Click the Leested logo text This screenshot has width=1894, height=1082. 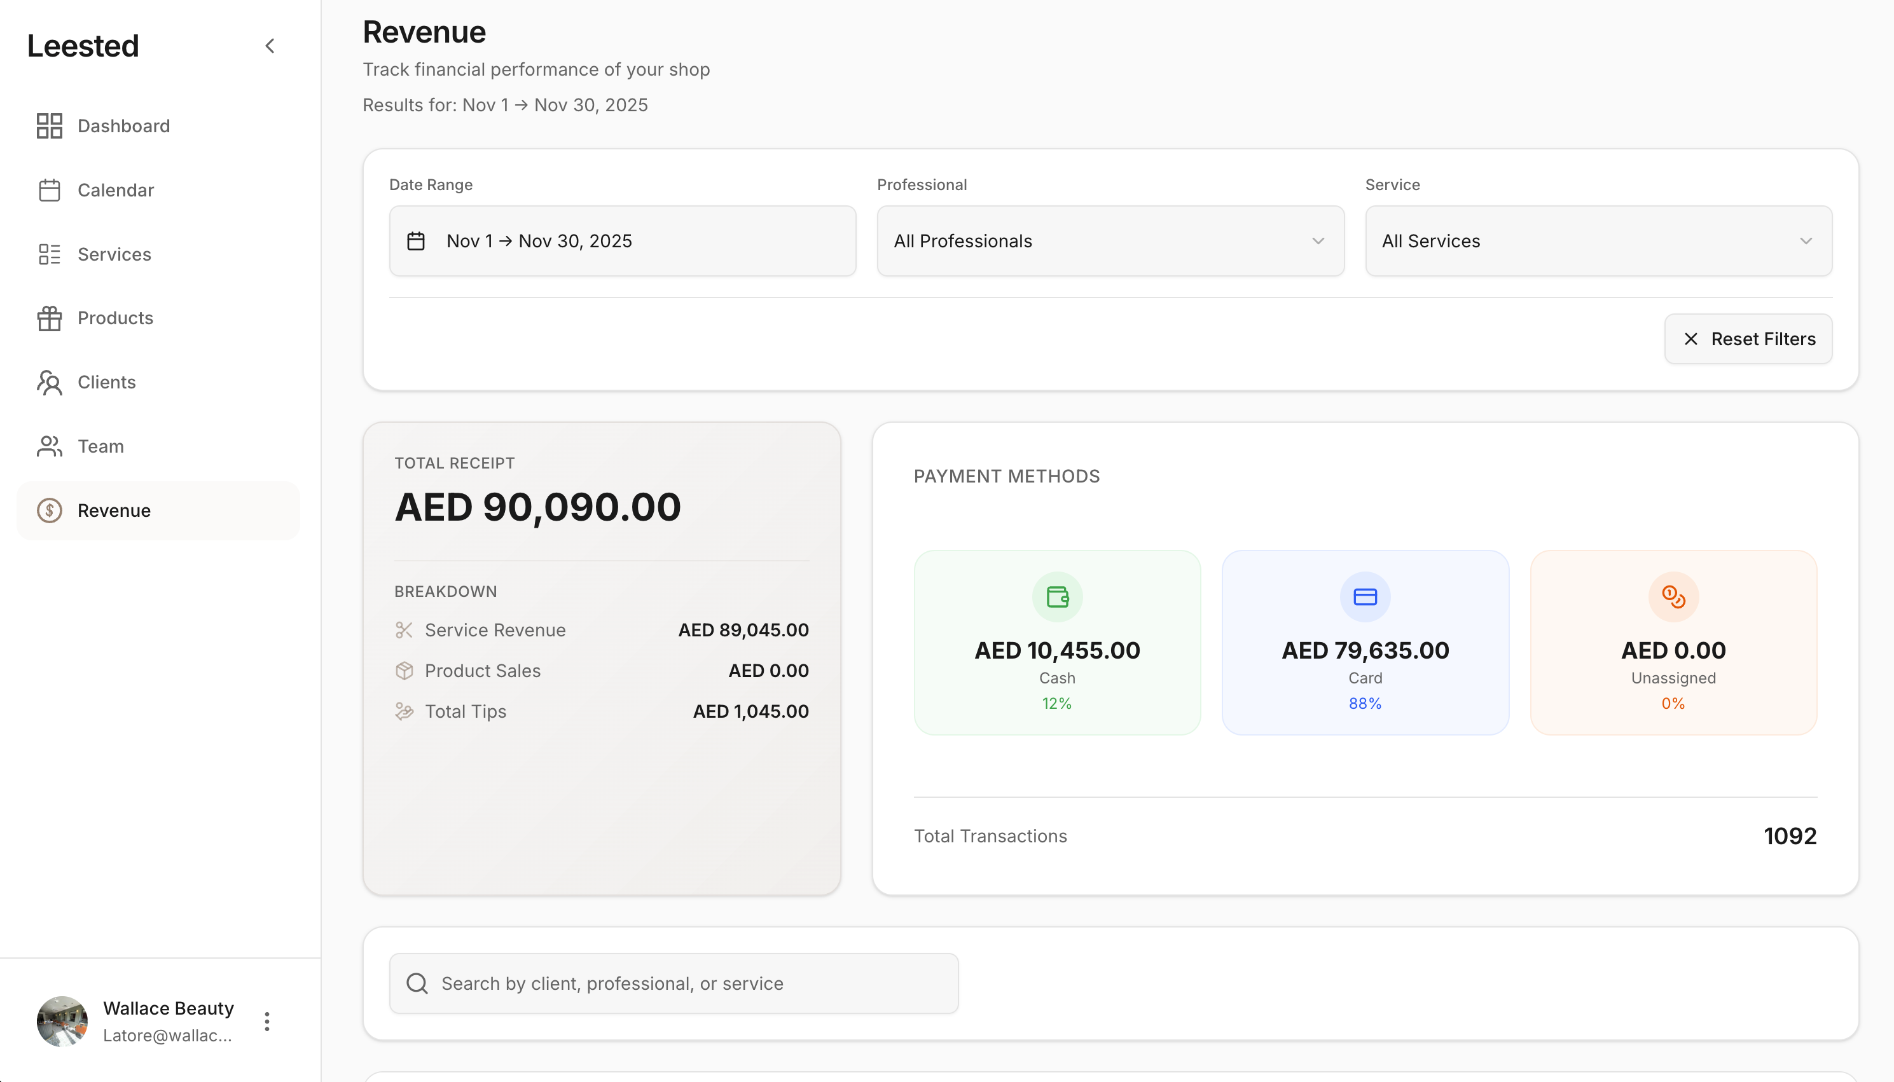coord(83,46)
